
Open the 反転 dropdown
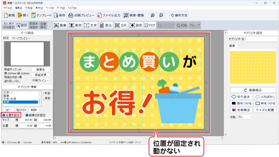(x=245, y=117)
